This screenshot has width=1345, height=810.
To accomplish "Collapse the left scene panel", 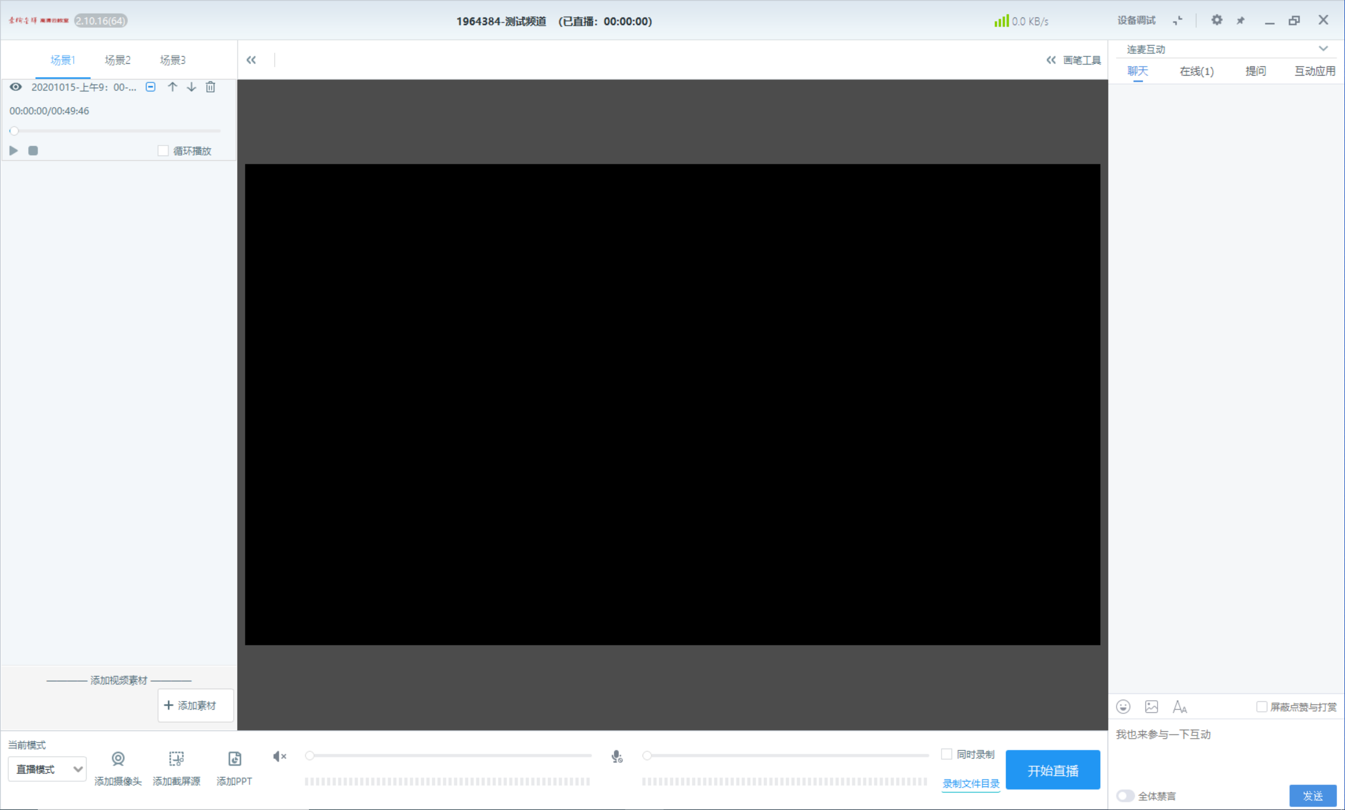I will coord(251,60).
